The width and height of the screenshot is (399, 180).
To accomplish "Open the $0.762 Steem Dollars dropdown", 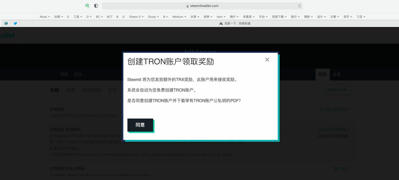I will pyautogui.click(x=342, y=169).
